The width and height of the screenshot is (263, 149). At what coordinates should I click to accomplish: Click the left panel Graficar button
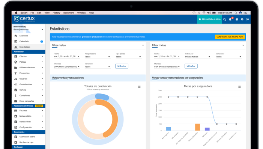pyautogui.click(x=122, y=66)
